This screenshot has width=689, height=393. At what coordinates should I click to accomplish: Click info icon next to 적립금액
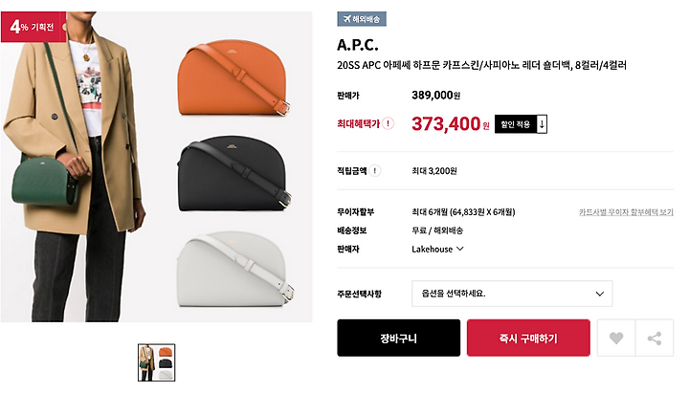(374, 171)
